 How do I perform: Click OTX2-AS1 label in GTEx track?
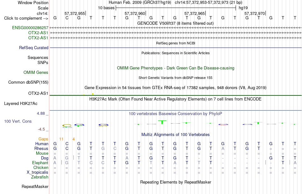point(38,93)
